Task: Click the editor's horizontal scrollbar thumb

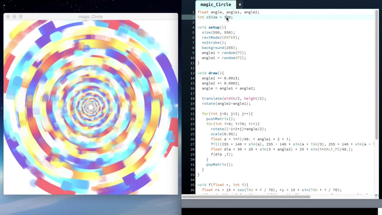Action: click(246, 196)
